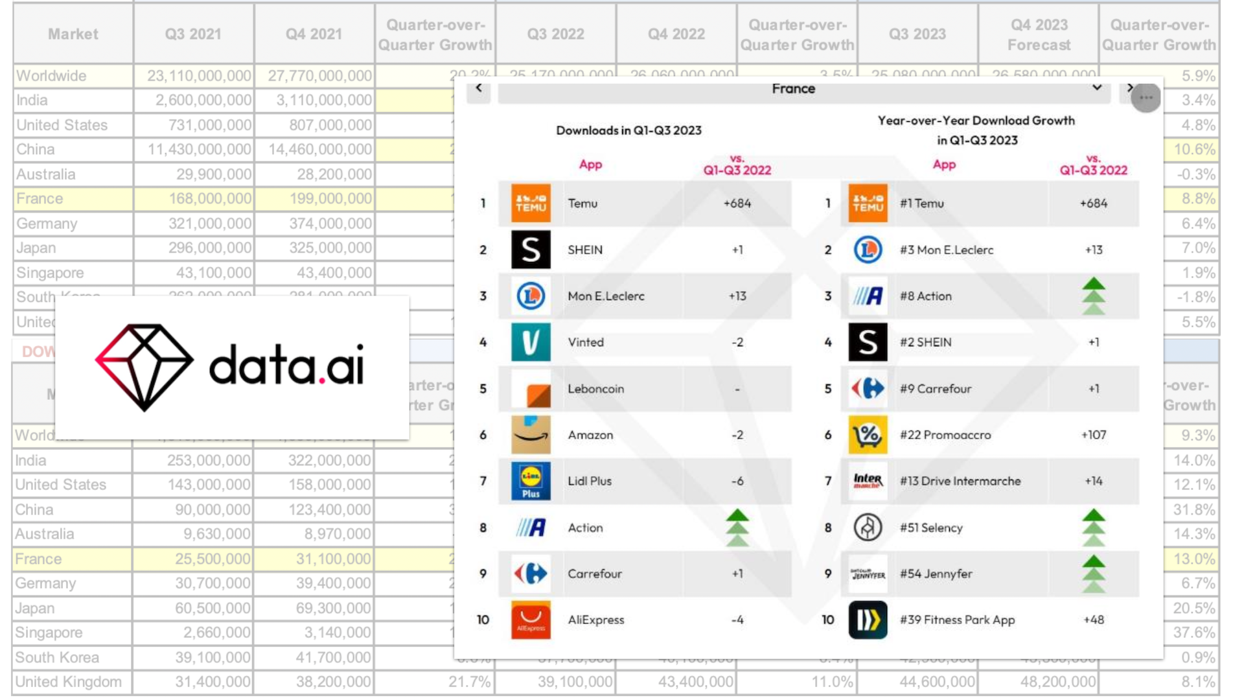The image size is (1244, 700).
Task: Expand the next arrow on France panel
Action: (1129, 87)
